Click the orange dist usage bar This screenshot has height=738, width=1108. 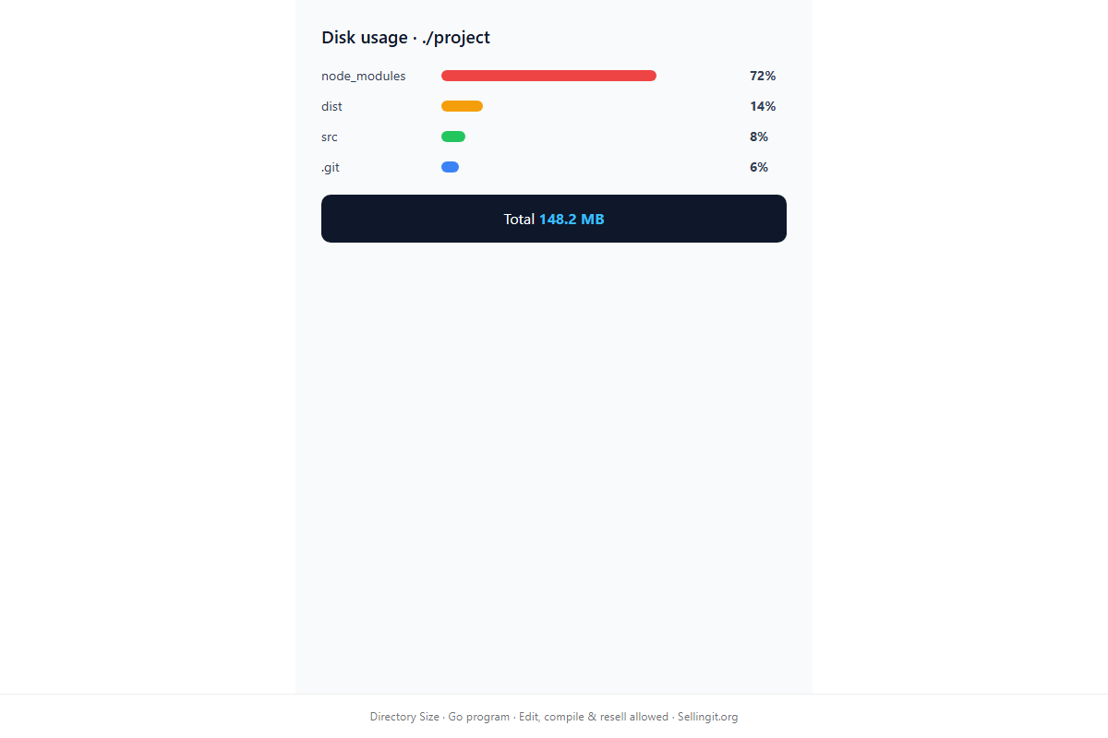(462, 106)
